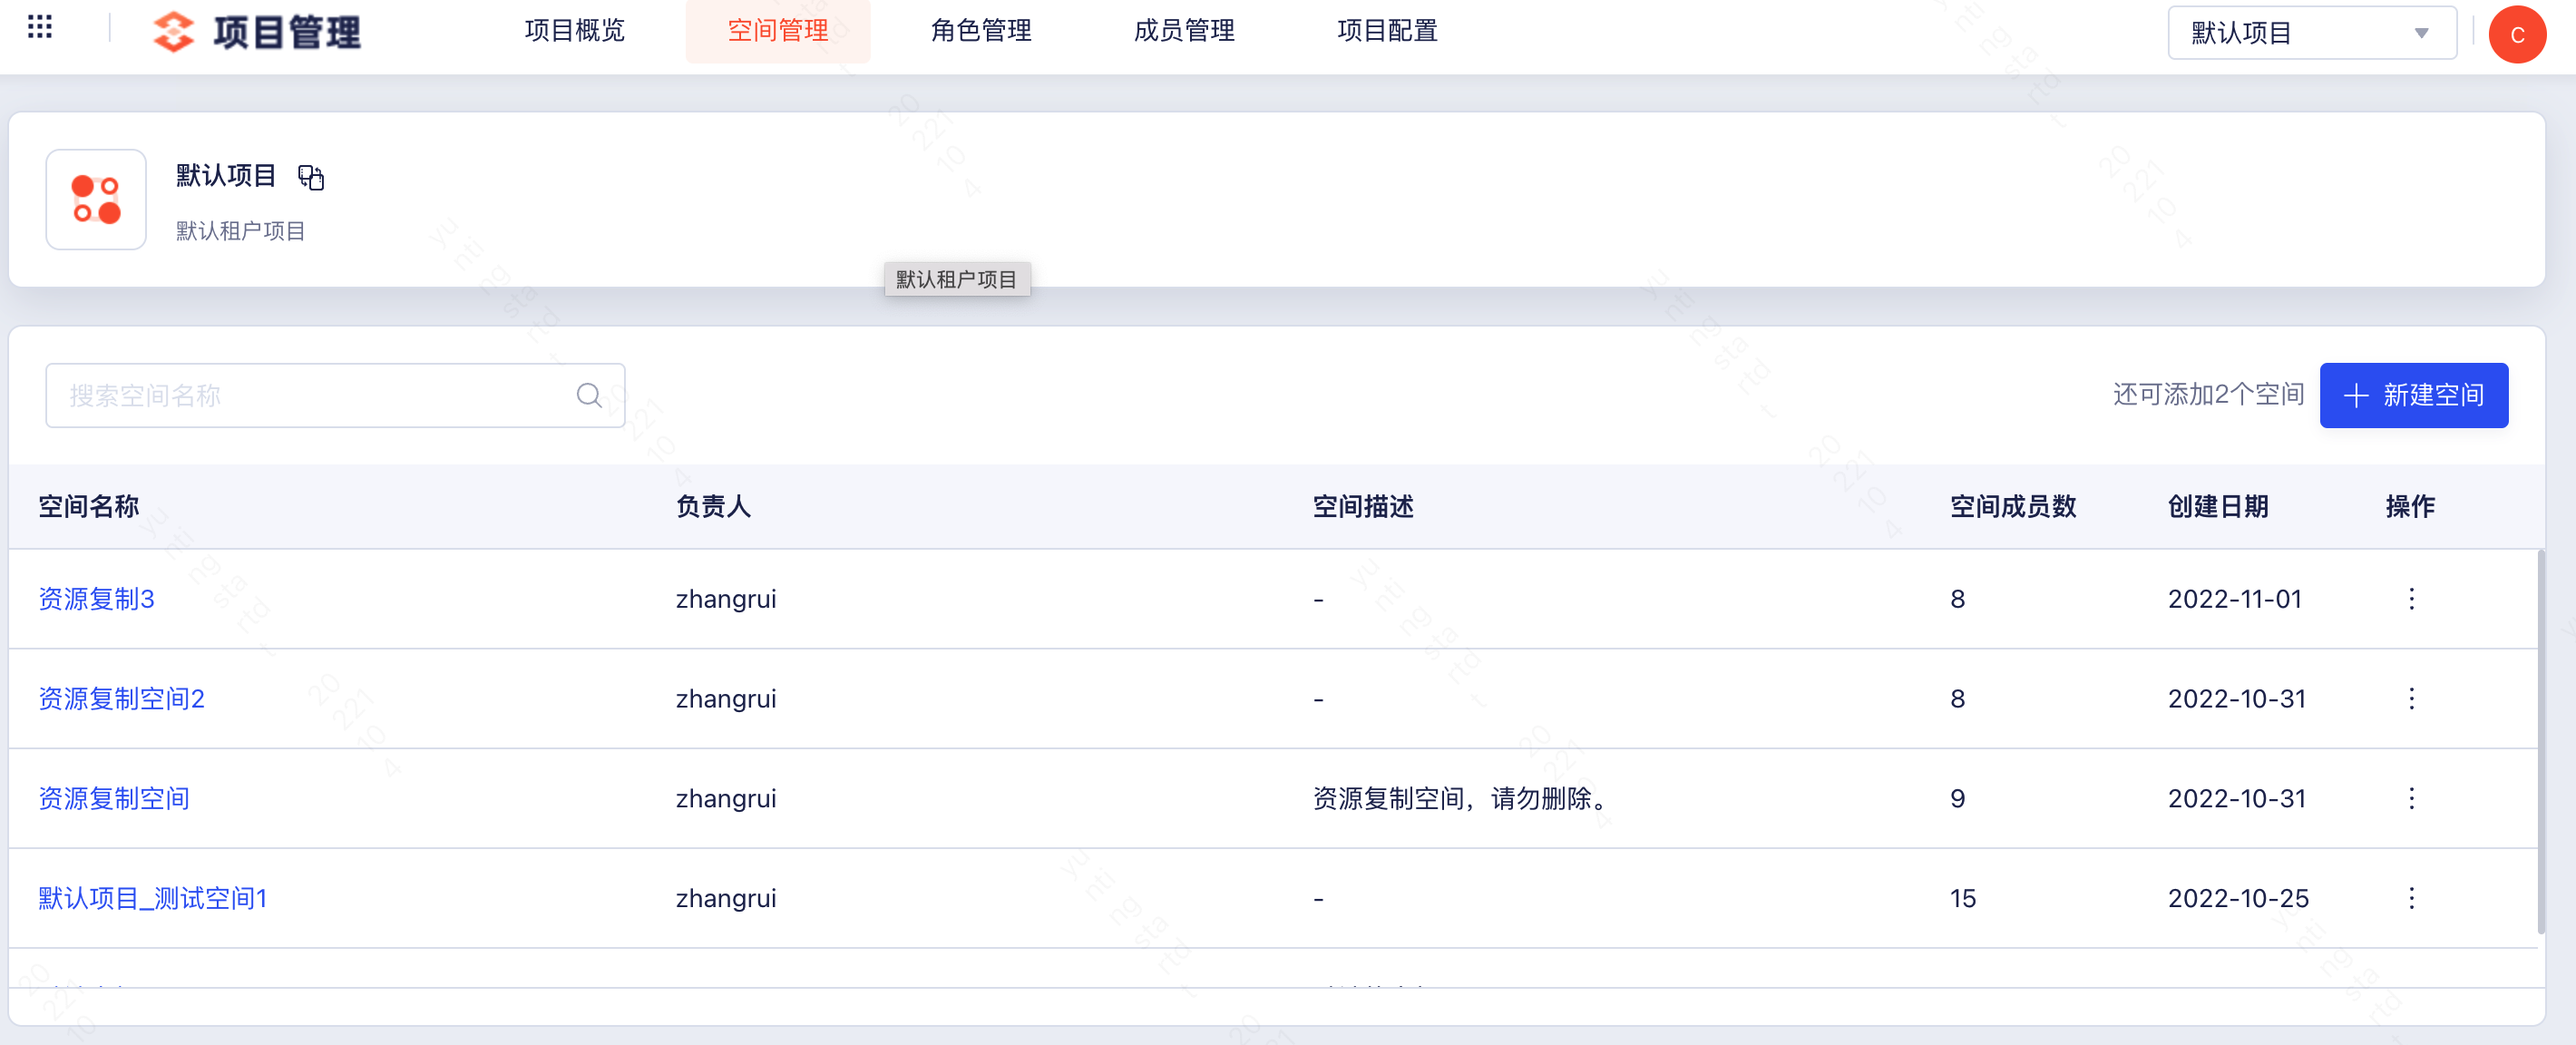The height and width of the screenshot is (1045, 2576).
Task: Click the search magnifier icon
Action: (590, 396)
